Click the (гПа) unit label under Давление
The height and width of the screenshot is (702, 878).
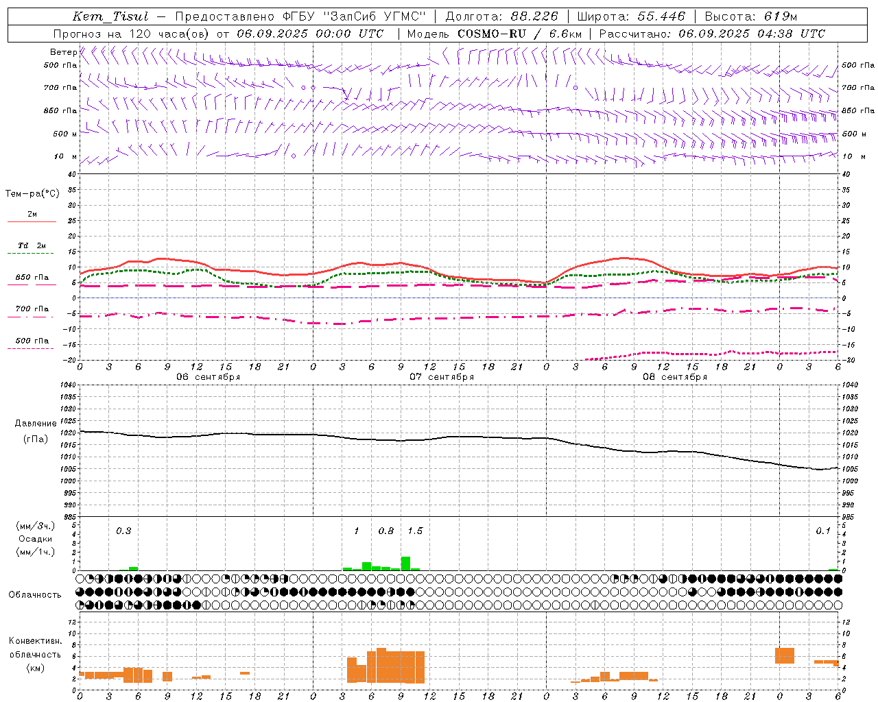36,439
